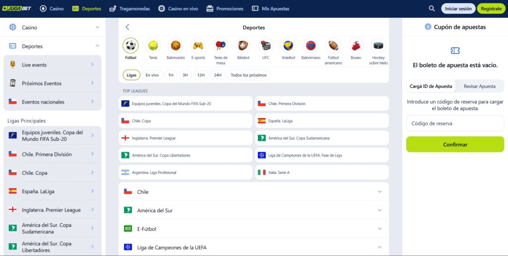This screenshot has height=256, width=508.
Task: Open Live events in the sidebar
Action: pyautogui.click(x=53, y=65)
